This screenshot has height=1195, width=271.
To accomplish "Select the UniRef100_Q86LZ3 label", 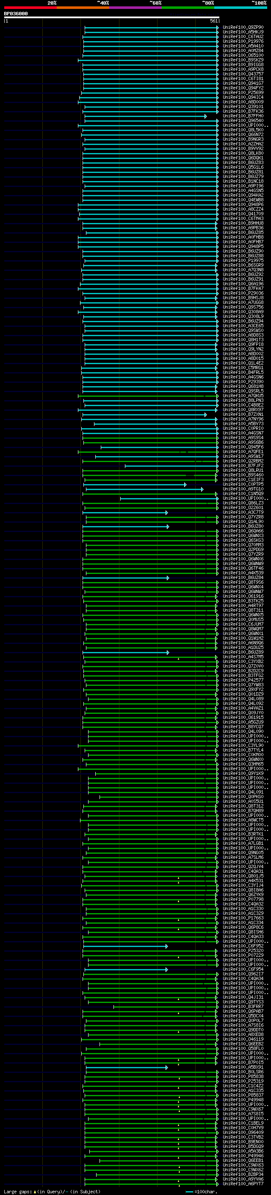I will [x=243, y=503].
